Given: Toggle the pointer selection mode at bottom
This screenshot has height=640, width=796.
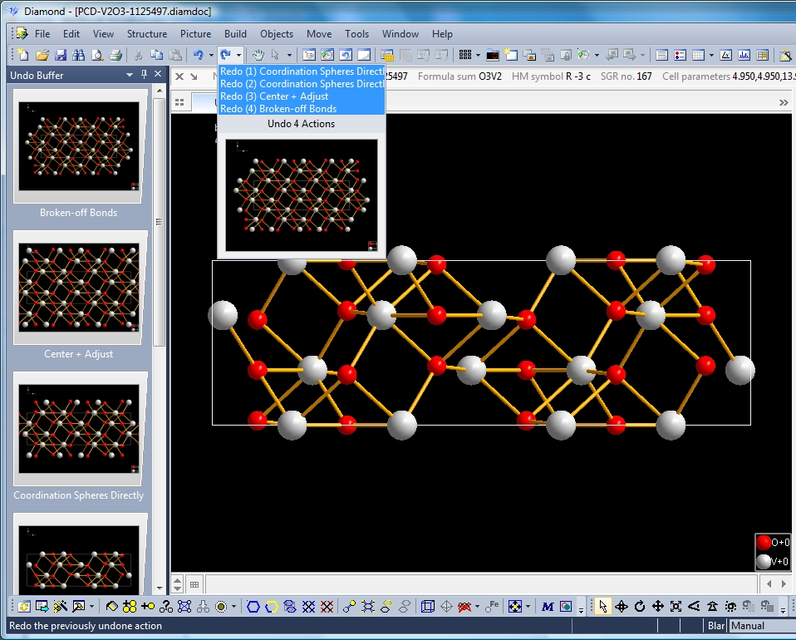Looking at the screenshot, I should [603, 606].
